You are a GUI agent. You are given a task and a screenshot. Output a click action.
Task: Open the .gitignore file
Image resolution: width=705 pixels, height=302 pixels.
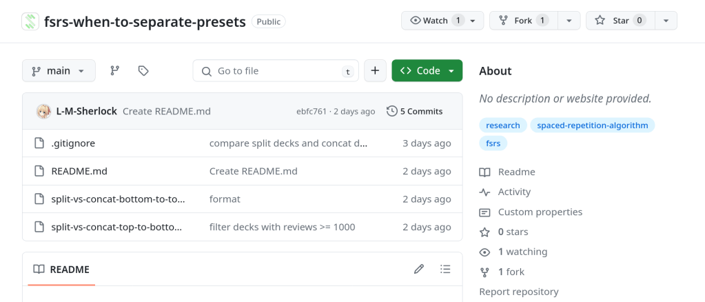coord(73,143)
